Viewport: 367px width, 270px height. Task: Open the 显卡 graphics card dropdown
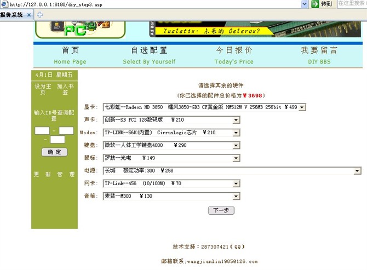point(204,107)
